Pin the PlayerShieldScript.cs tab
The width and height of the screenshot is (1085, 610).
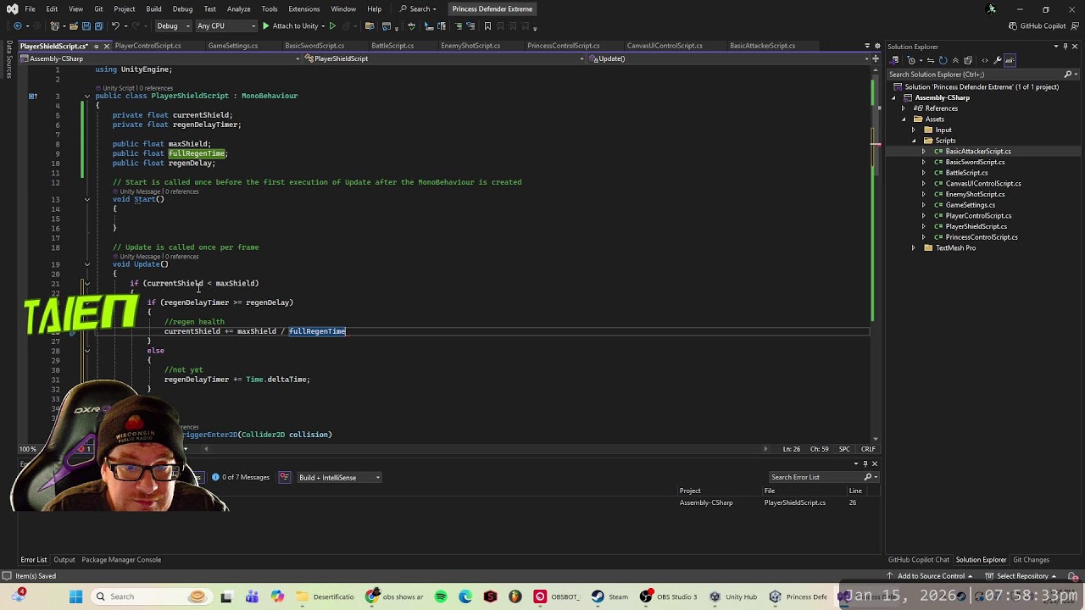pos(96,46)
